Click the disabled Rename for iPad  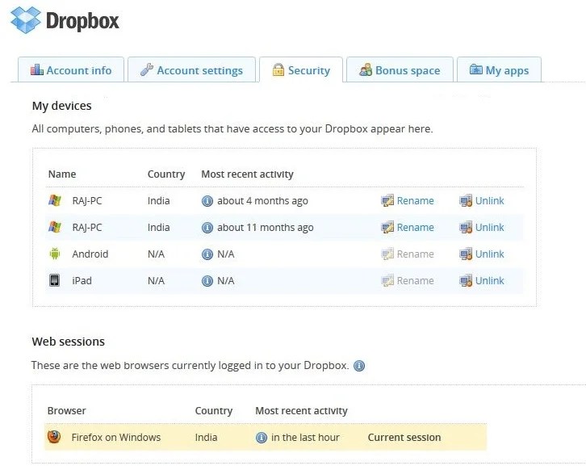tap(415, 281)
